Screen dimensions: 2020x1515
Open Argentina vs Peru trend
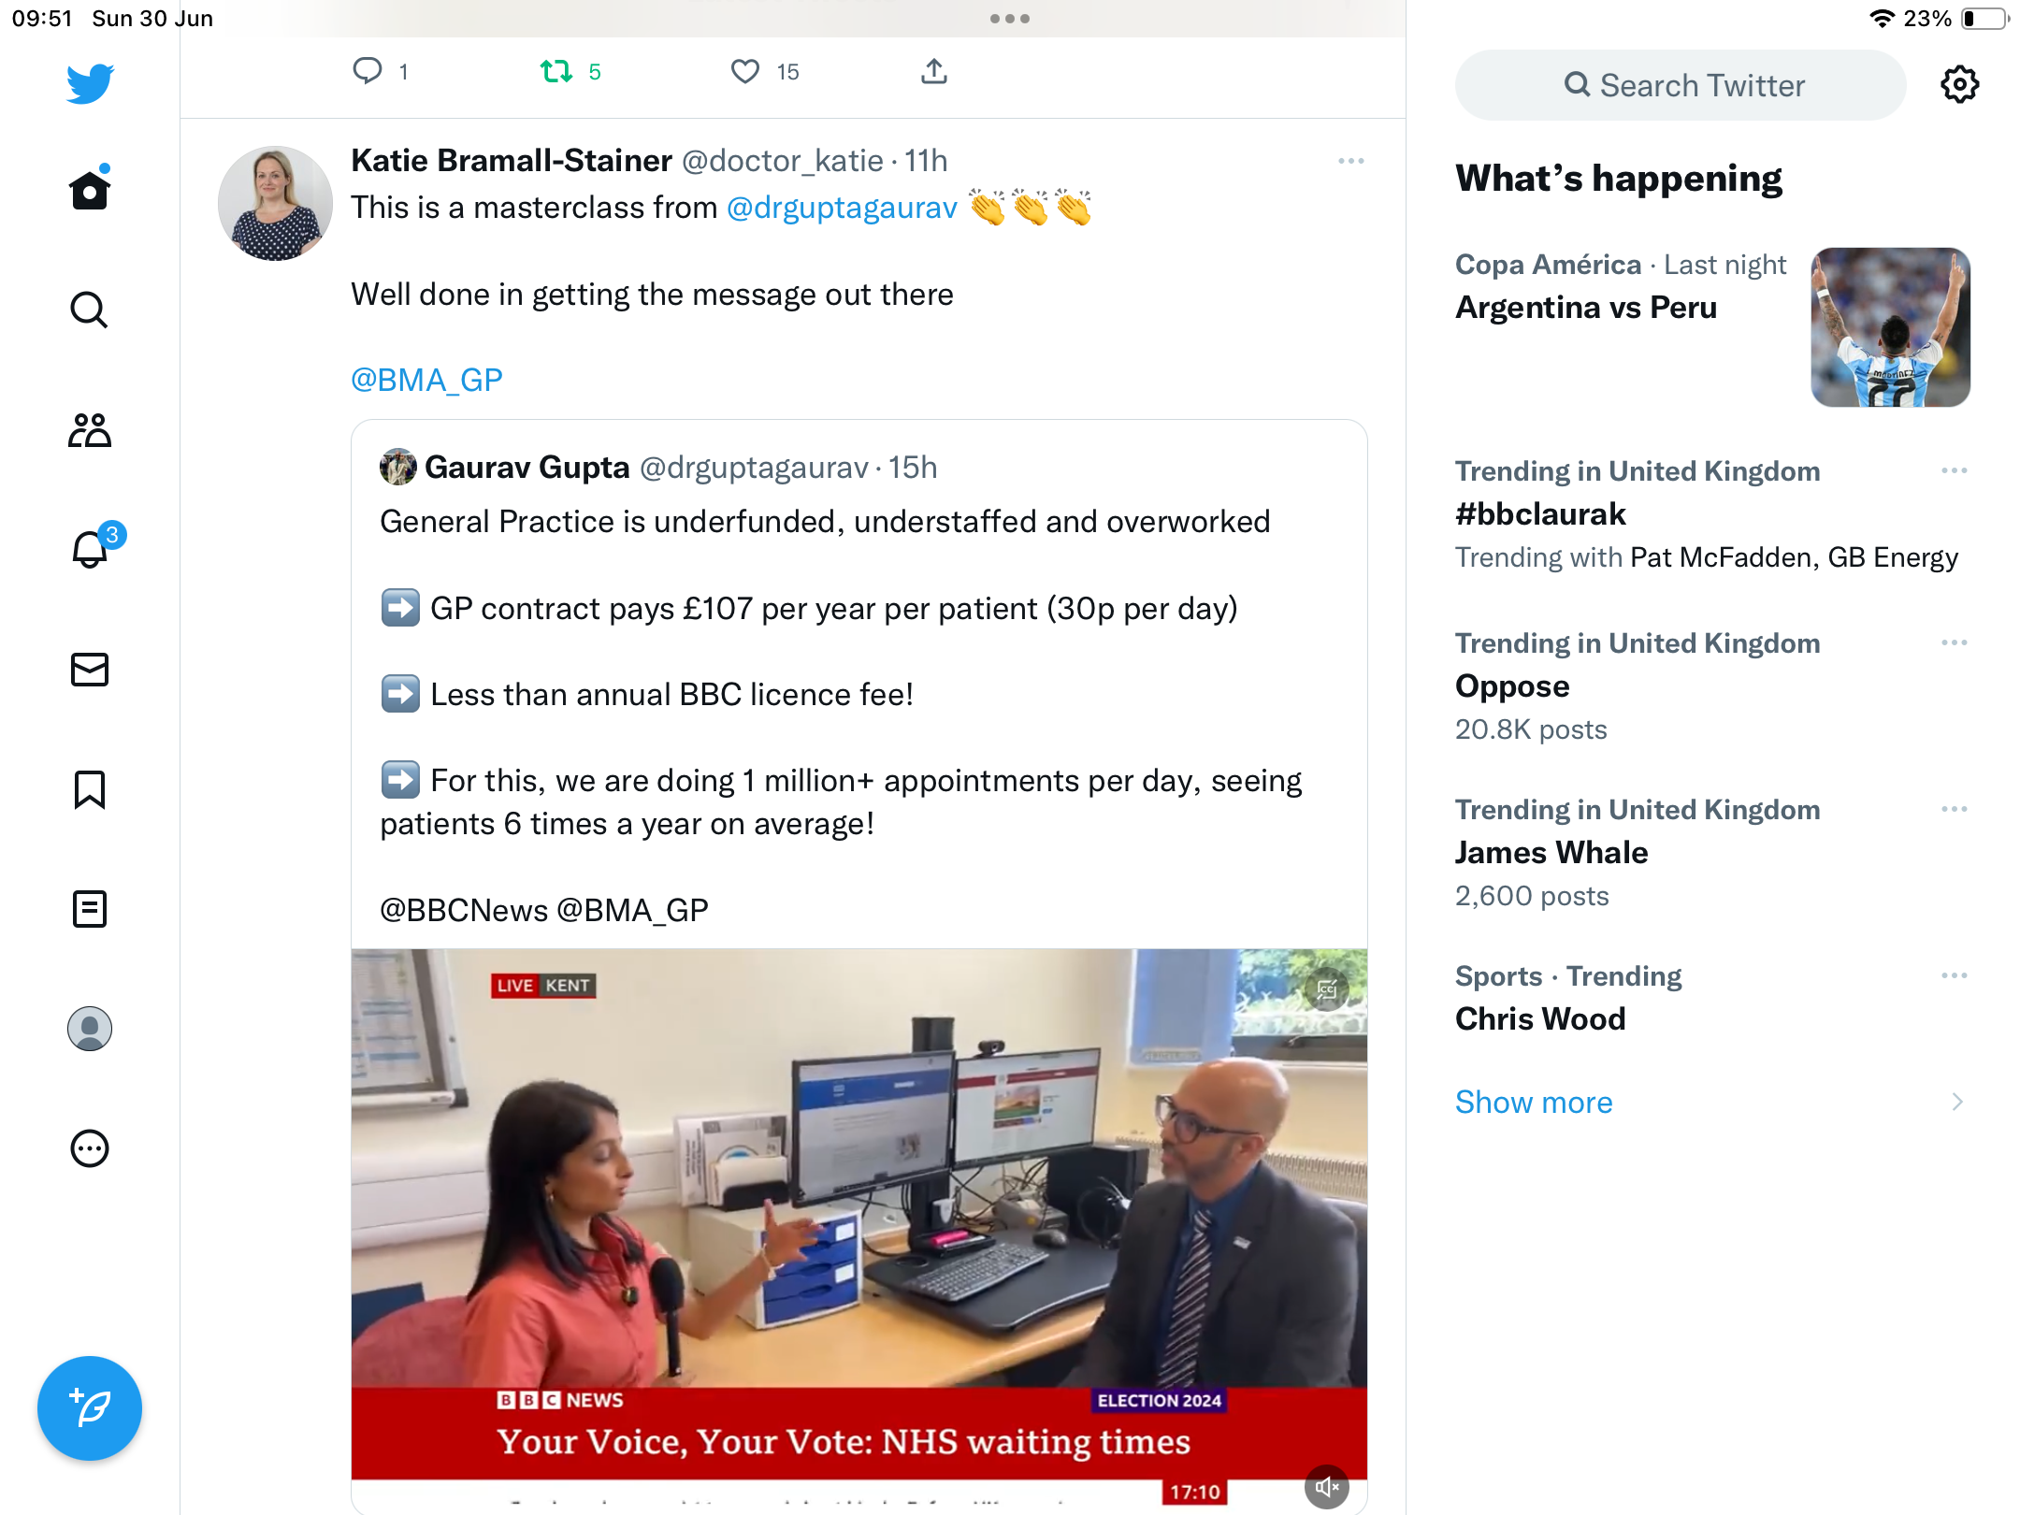[x=1586, y=308]
